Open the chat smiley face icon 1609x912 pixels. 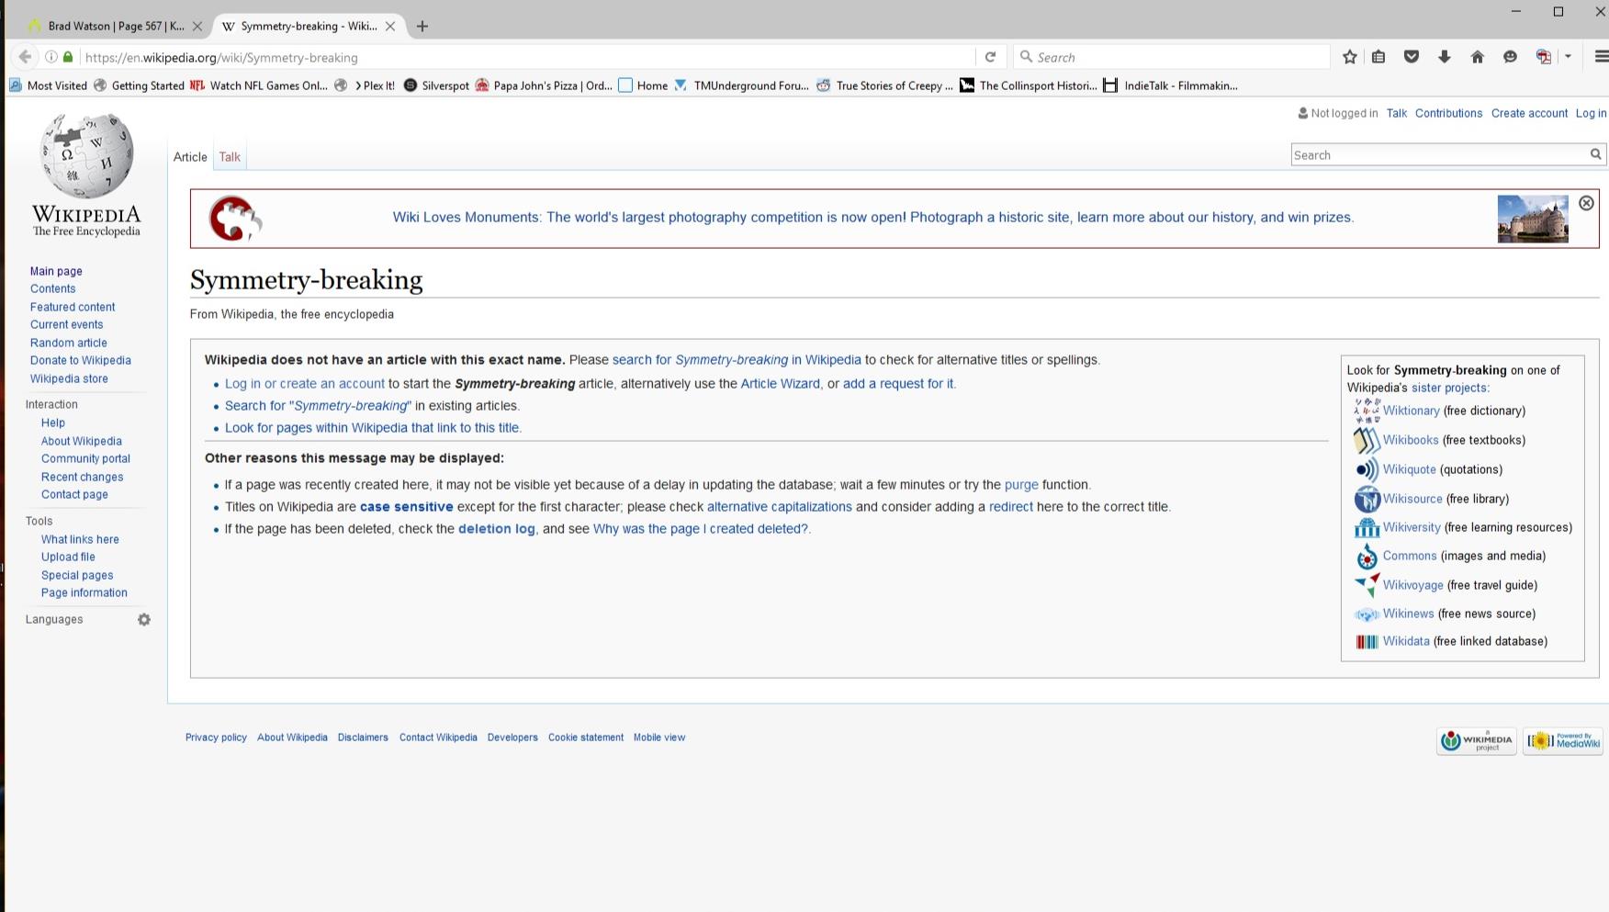pos(1510,57)
